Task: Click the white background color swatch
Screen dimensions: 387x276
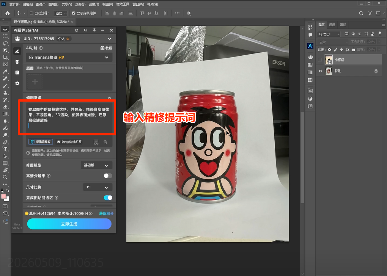Action: [x=8, y=199]
